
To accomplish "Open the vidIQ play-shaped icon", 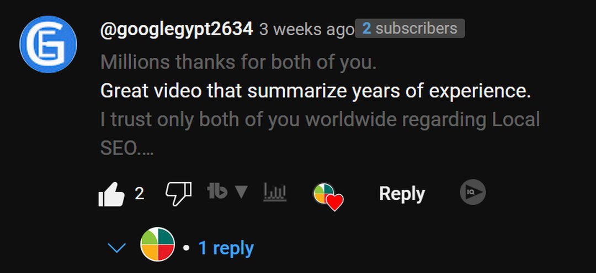I will (472, 192).
